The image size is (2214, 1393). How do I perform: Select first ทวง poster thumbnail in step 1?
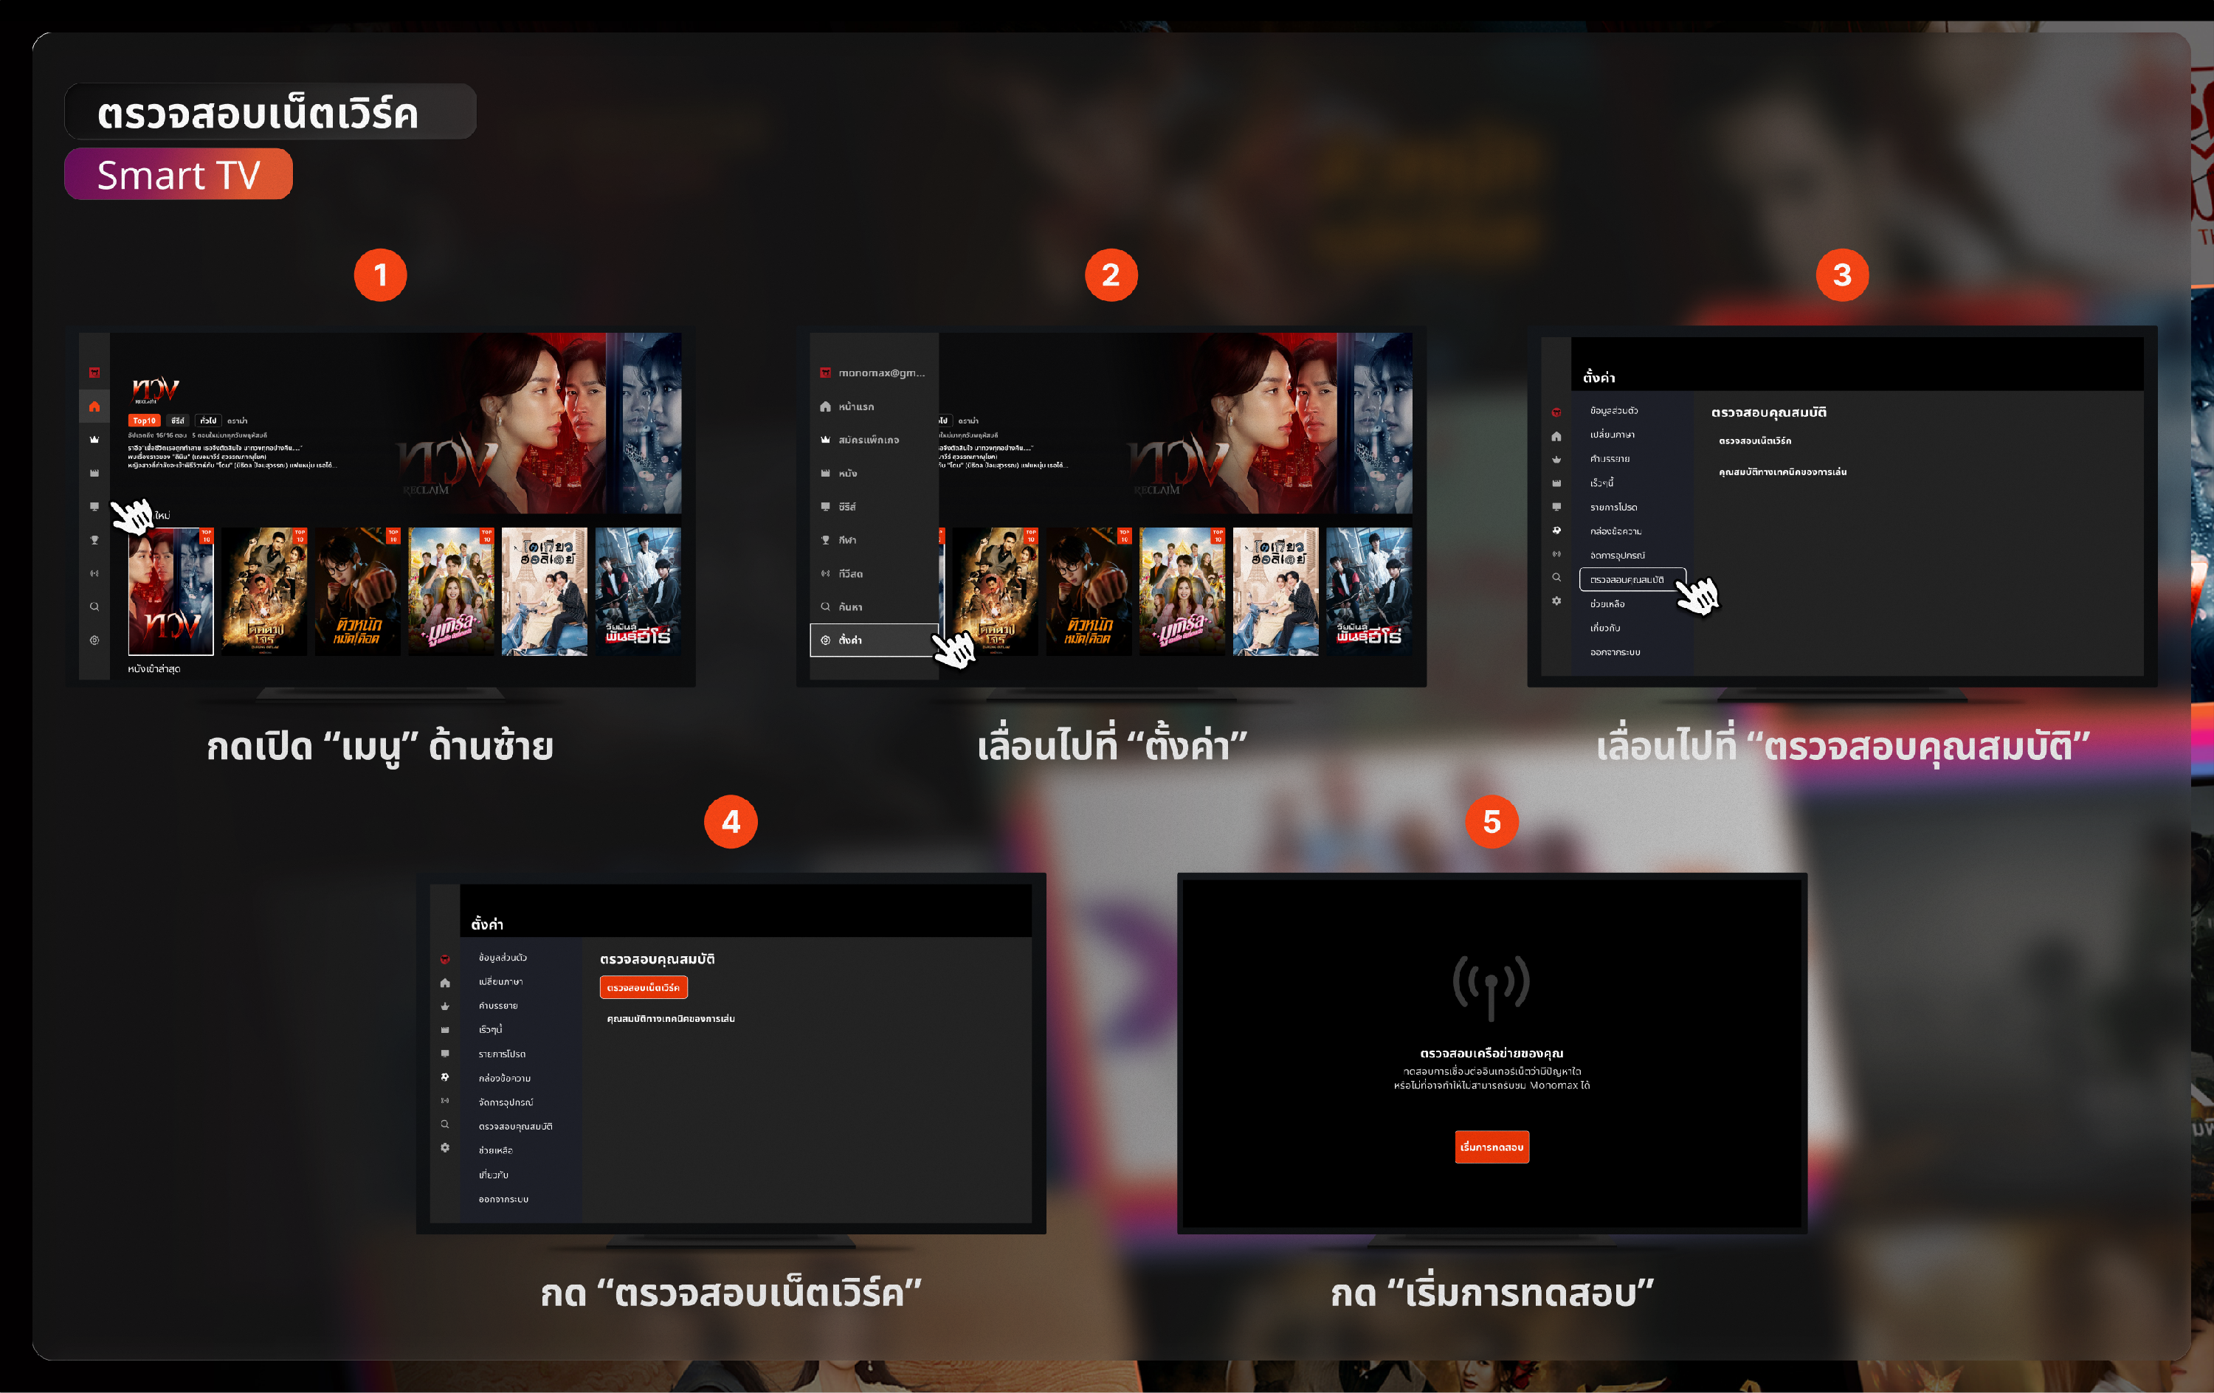[x=171, y=591]
